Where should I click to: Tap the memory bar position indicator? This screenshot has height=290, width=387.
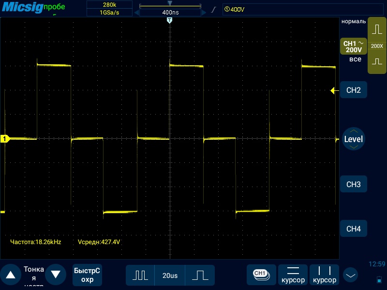tap(170, 3)
